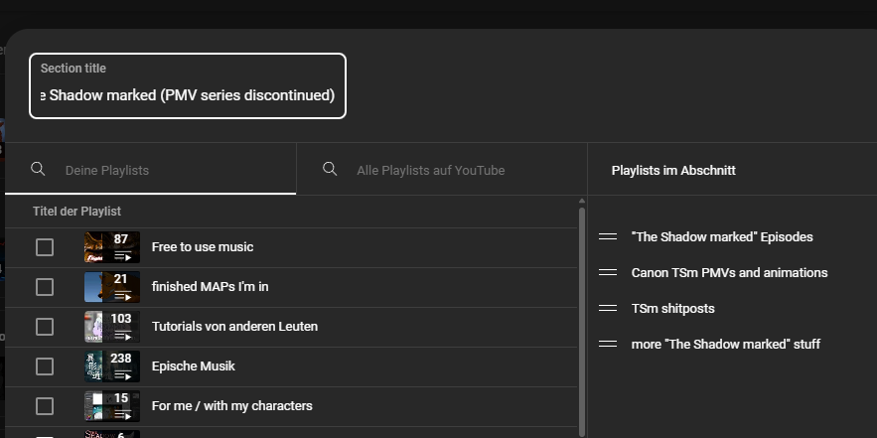Click the drag handle next to TSm shitposts
Screen dimensions: 877x438
tap(608, 309)
